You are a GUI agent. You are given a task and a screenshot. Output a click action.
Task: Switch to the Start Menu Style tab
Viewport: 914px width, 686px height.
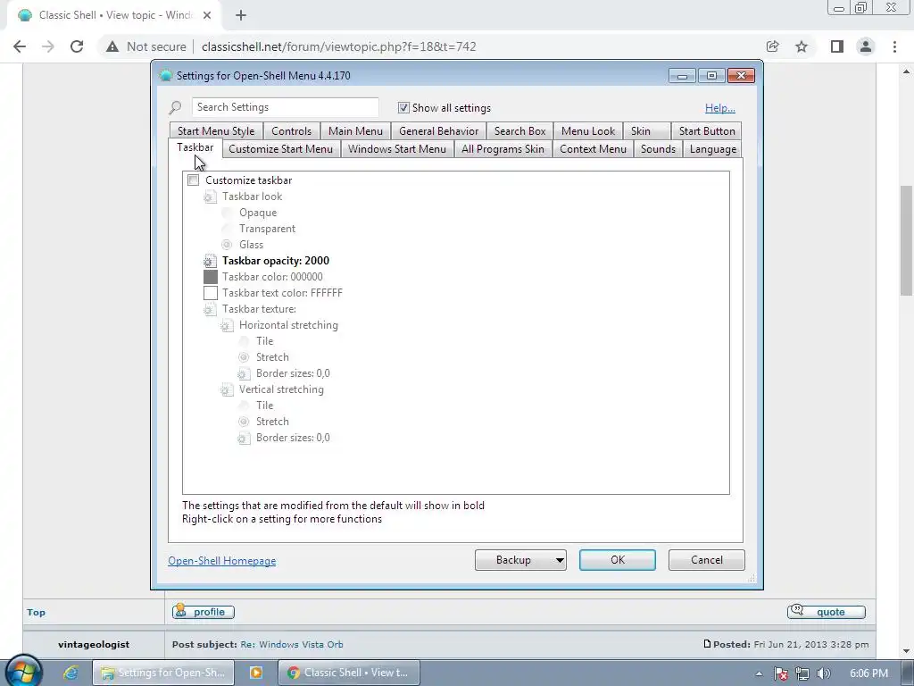point(216,131)
